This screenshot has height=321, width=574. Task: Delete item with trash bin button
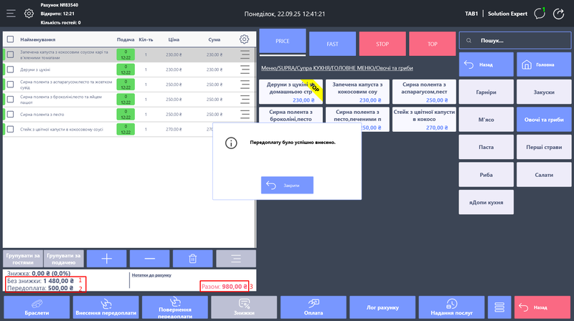click(192, 258)
